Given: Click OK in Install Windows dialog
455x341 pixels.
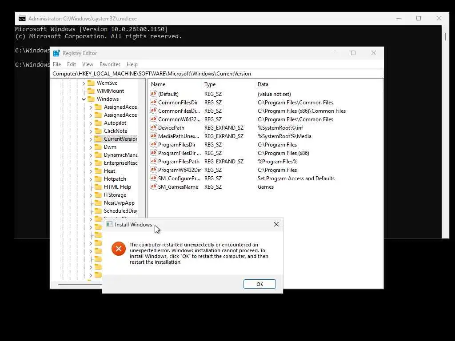Looking at the screenshot, I should pos(259,284).
